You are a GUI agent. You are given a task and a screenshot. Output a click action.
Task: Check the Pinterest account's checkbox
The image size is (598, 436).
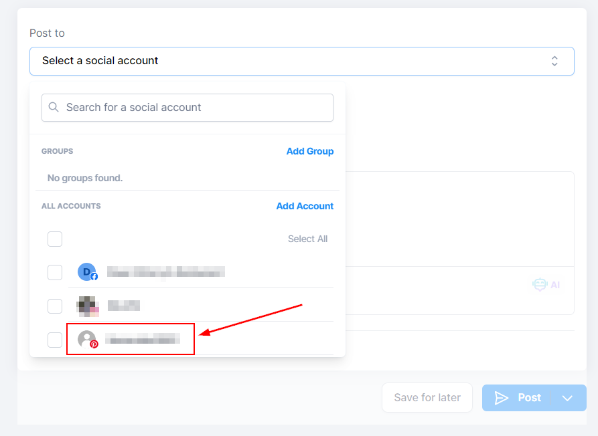pos(55,340)
